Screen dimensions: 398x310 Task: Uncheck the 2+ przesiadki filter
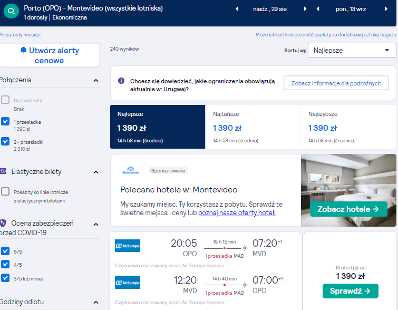[5, 141]
